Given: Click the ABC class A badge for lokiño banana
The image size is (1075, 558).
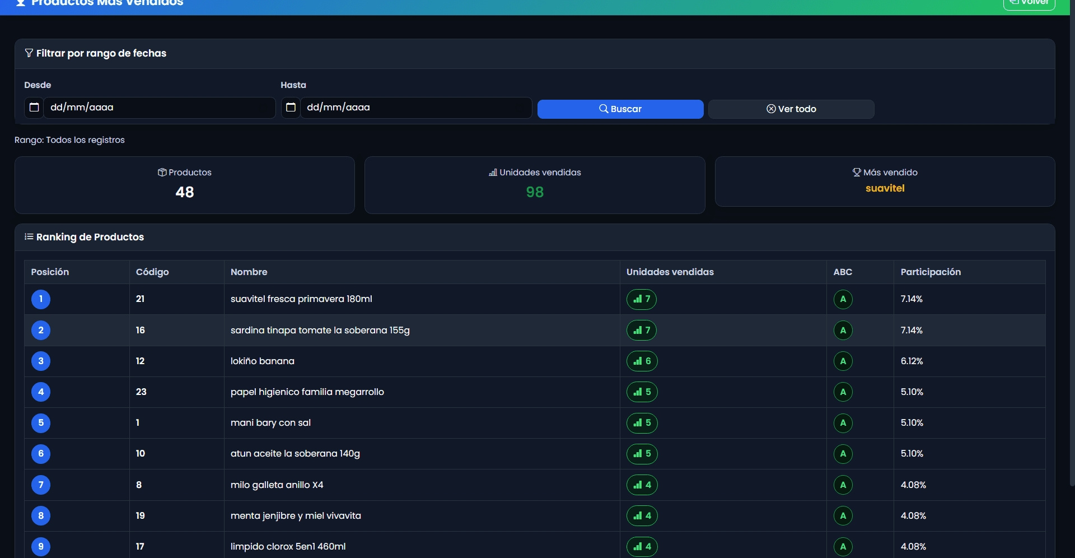Looking at the screenshot, I should coord(843,361).
